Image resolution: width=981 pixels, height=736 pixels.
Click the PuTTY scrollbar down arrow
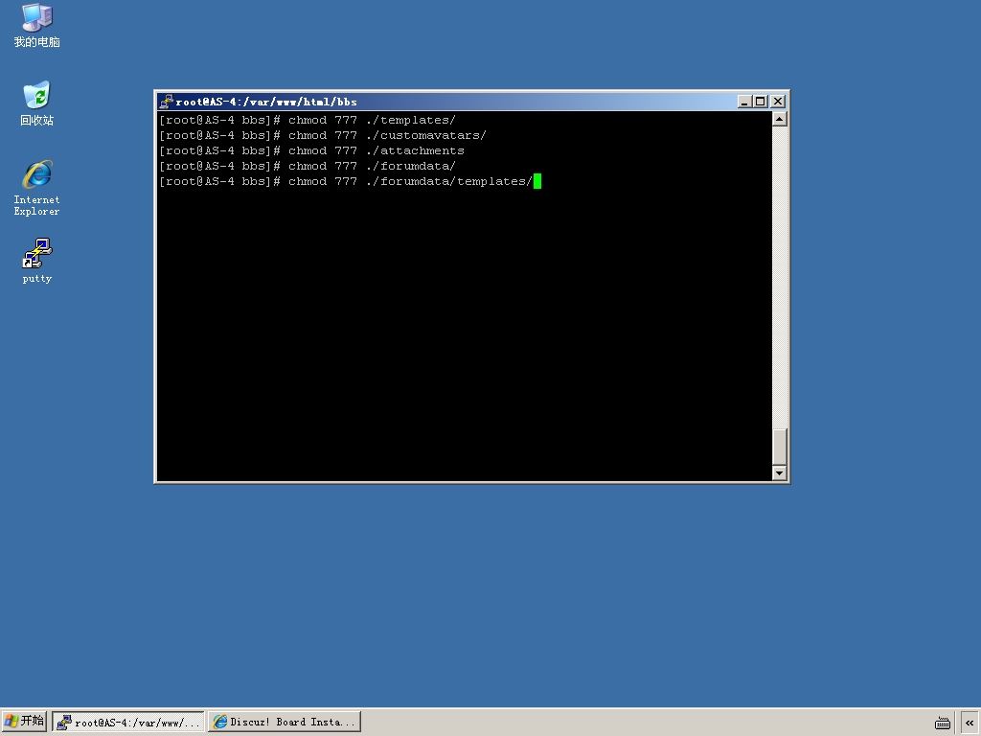click(x=780, y=473)
